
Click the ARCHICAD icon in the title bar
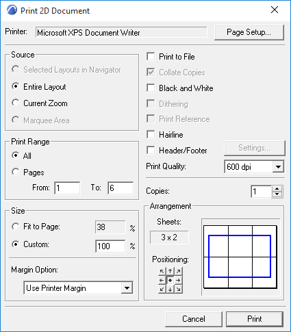(x=12, y=10)
